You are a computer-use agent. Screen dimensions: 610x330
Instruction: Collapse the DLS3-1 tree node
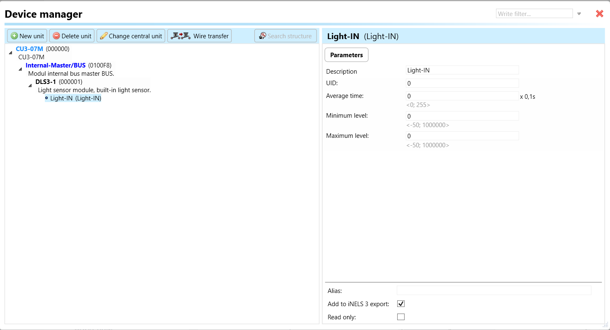coord(30,85)
